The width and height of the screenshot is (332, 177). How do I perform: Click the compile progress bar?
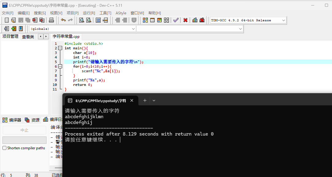click(x=24, y=140)
